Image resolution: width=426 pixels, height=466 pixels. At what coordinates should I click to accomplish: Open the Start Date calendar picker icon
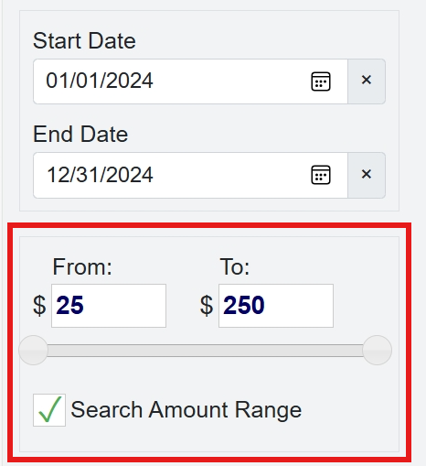(x=320, y=81)
